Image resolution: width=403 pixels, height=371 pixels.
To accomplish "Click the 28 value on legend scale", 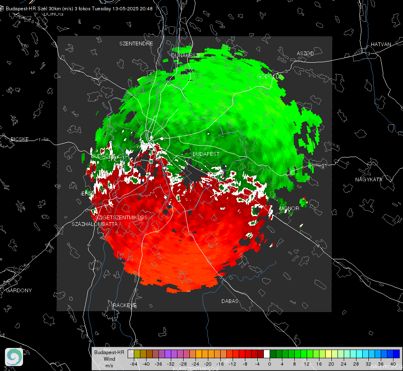I will pyautogui.click(x=356, y=364).
